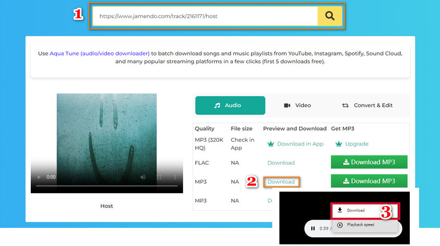Click the yellow search magnifier button
Image resolution: width=440 pixels, height=246 pixels.
click(x=329, y=16)
